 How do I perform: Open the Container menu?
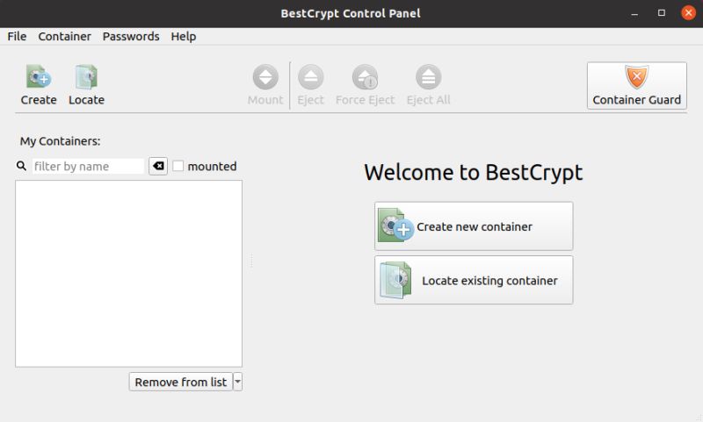[64, 36]
